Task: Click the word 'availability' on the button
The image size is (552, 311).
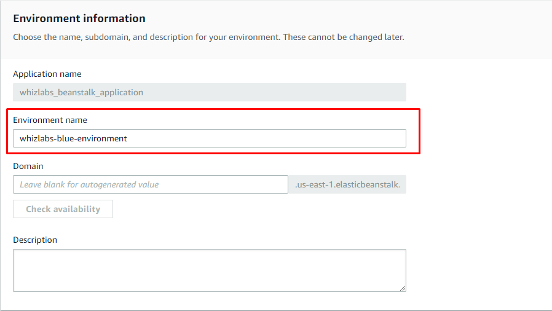Action: (x=77, y=209)
